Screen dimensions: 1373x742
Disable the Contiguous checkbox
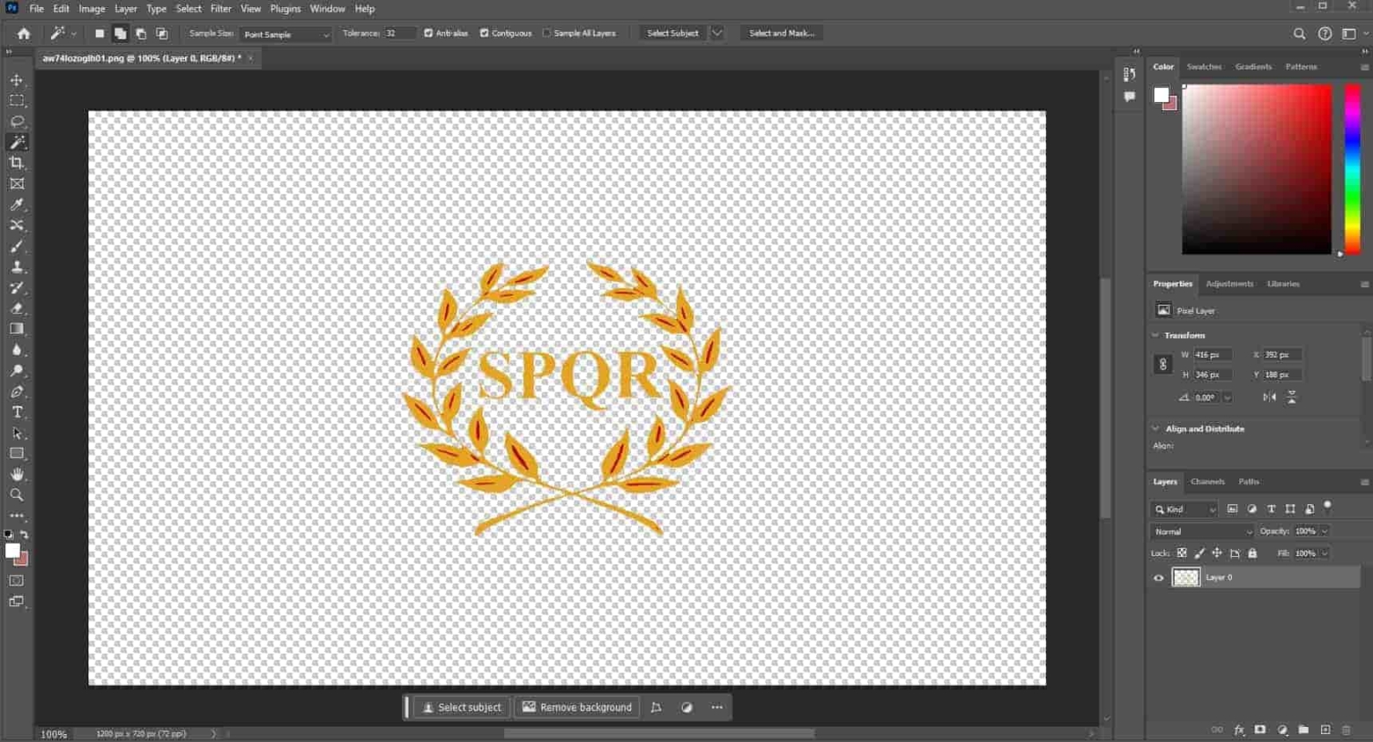484,33
